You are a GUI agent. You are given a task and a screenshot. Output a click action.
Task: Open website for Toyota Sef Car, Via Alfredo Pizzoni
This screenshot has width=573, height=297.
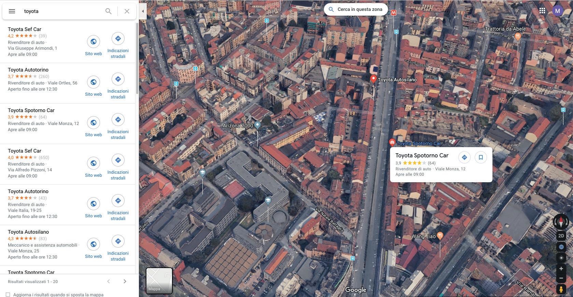coord(93,167)
